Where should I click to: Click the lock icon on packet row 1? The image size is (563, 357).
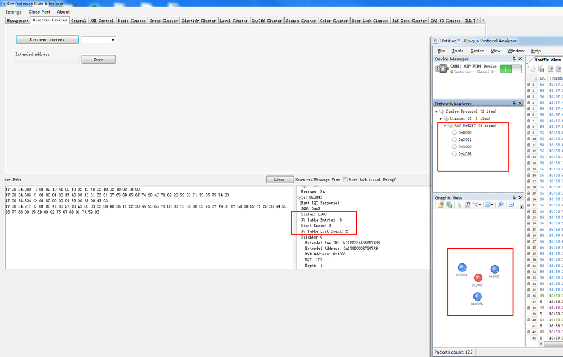click(529, 85)
